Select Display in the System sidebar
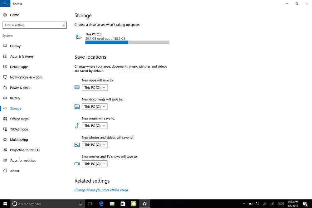The height and width of the screenshot is (208, 312). (x=15, y=46)
